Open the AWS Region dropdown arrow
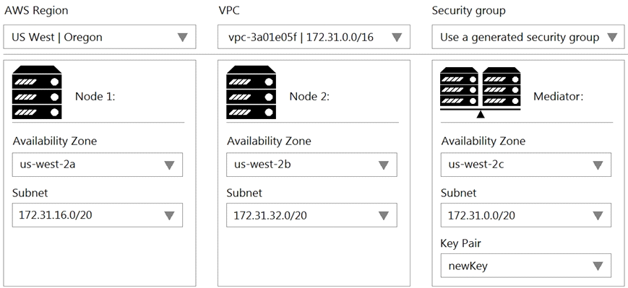Image resolution: width=628 pixels, height=288 pixels. (183, 38)
